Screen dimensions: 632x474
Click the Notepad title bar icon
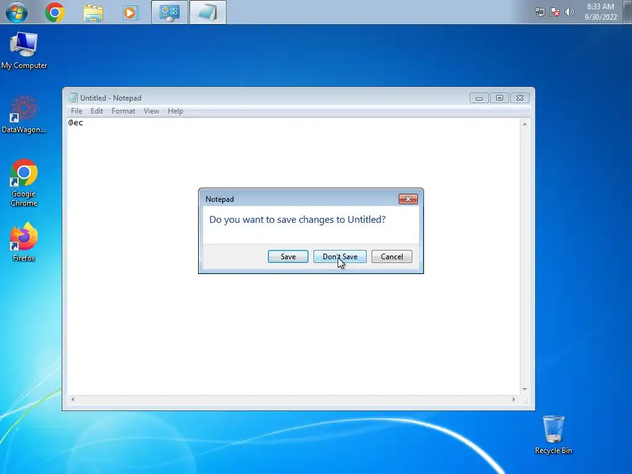click(x=73, y=98)
